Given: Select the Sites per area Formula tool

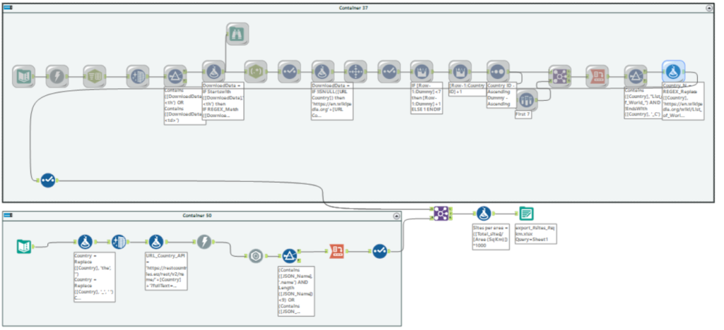Looking at the screenshot, I should [484, 214].
